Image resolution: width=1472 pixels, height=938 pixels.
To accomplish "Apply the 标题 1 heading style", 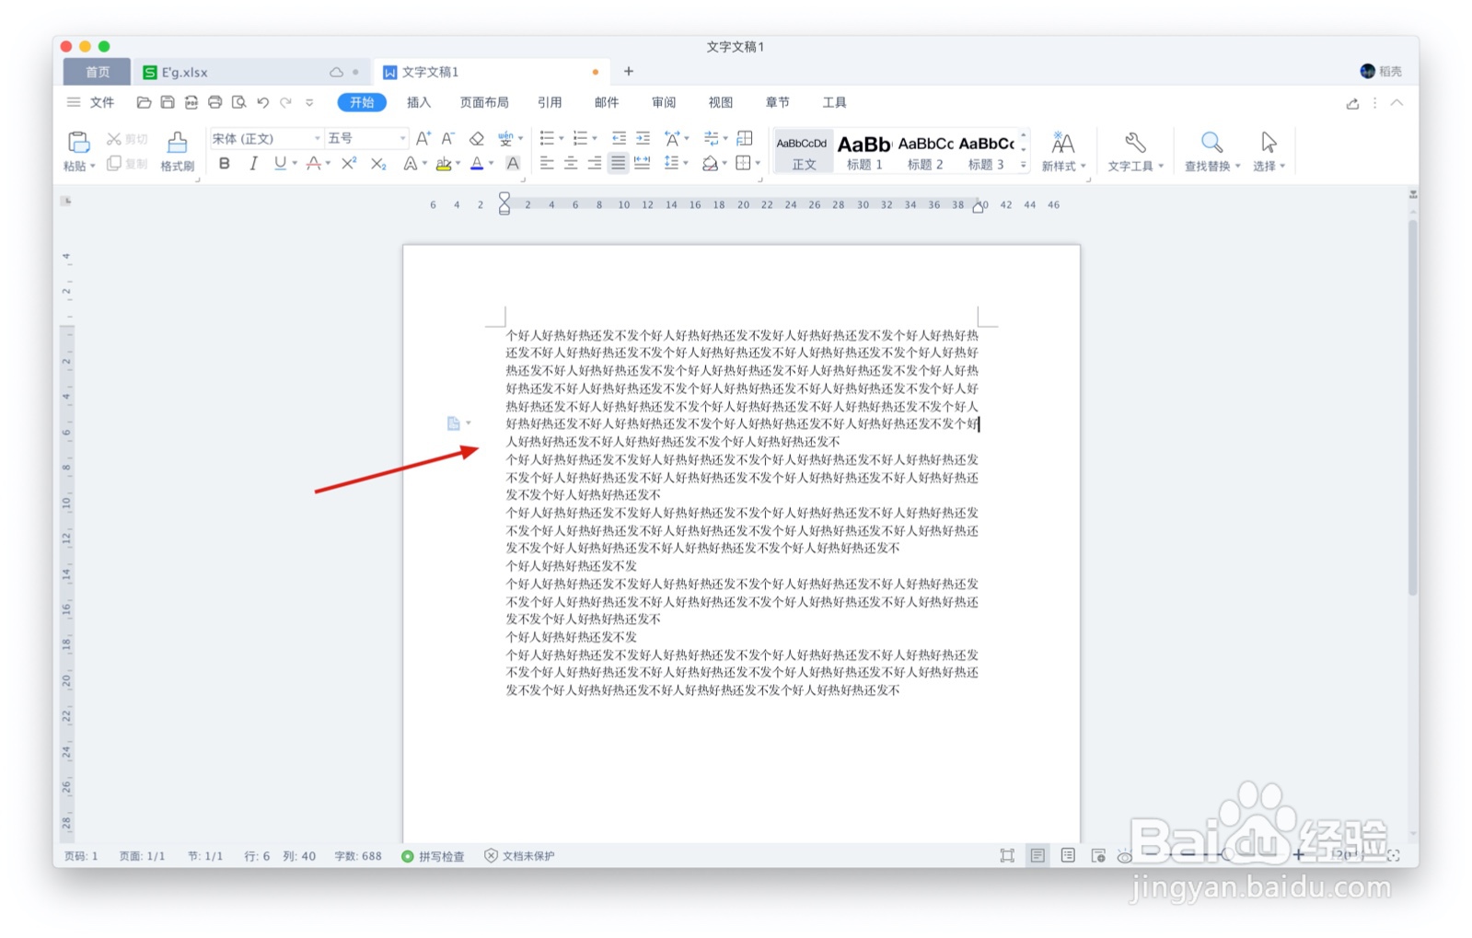I will 864,151.
